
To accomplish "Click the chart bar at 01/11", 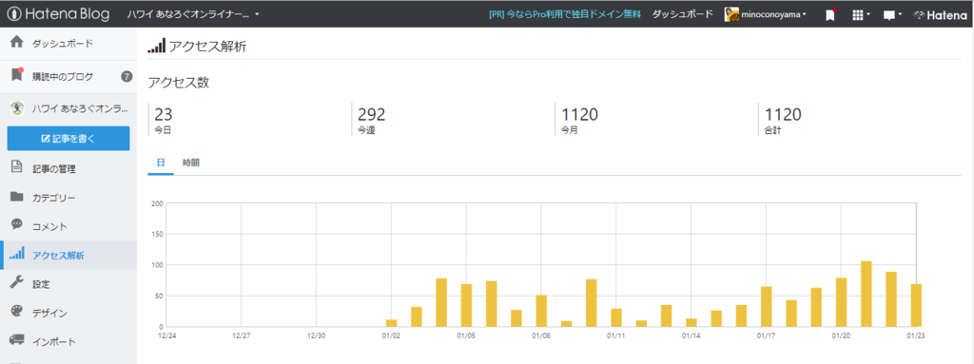I will [616, 317].
